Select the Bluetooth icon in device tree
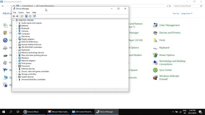205x115 pixels. [20, 28]
